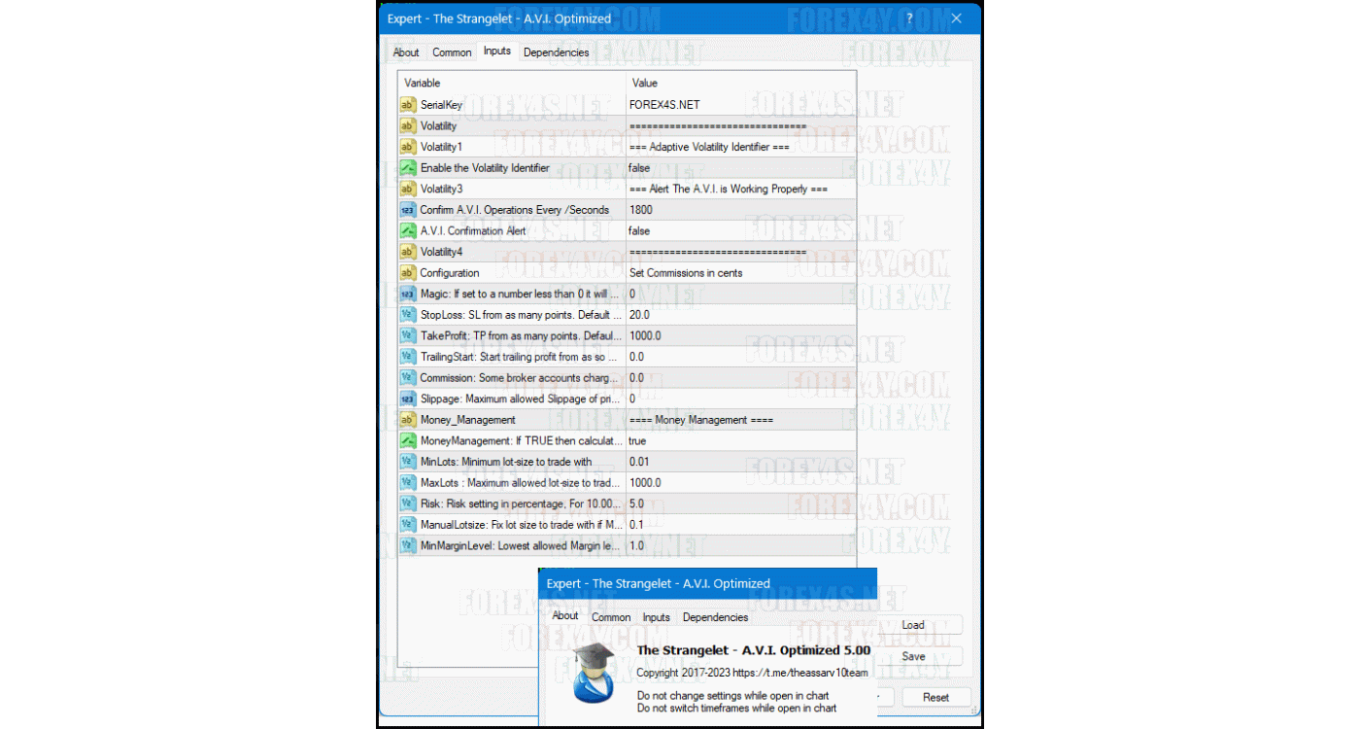Image resolution: width=1360 pixels, height=729 pixels.
Task: Click the boolean icon beside Enable the Volatility Identifier
Action: [x=408, y=168]
